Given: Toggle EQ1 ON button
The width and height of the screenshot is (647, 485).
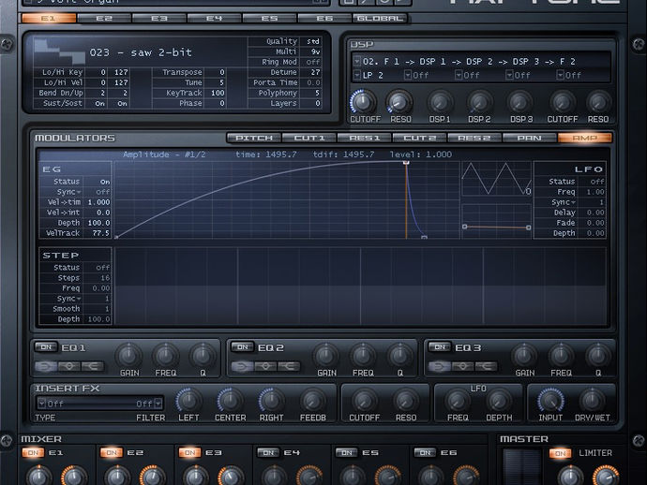Looking at the screenshot, I should coord(46,347).
